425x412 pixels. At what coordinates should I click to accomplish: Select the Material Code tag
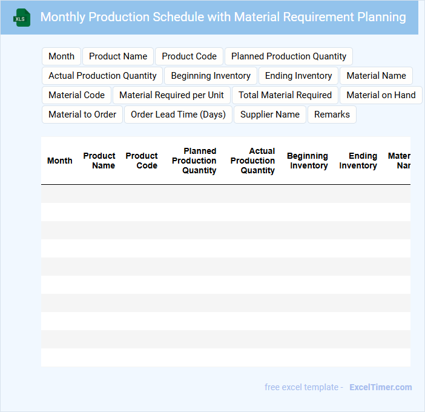[x=76, y=95]
